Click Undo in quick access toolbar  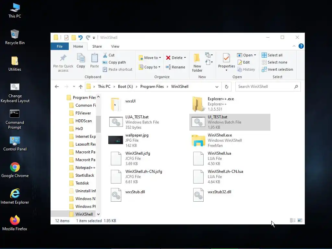click(x=80, y=38)
